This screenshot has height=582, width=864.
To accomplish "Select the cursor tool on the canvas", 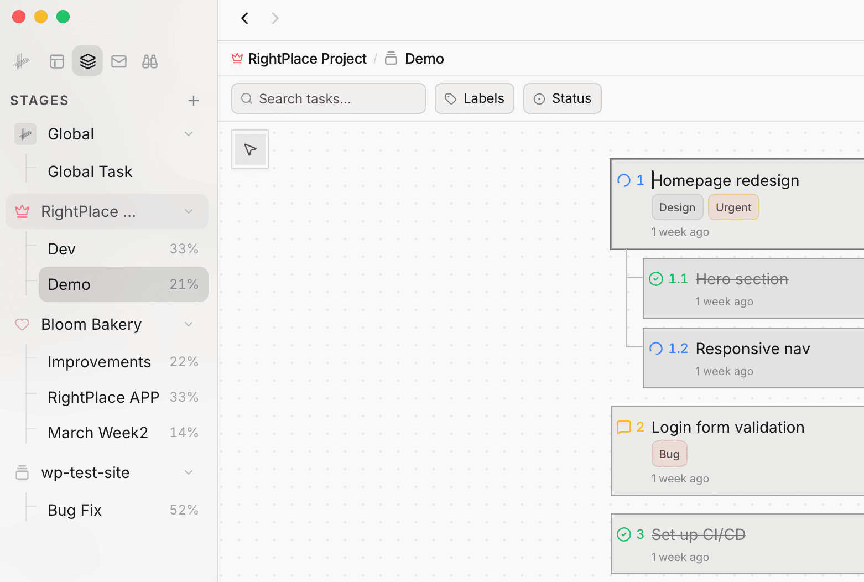I will [249, 149].
